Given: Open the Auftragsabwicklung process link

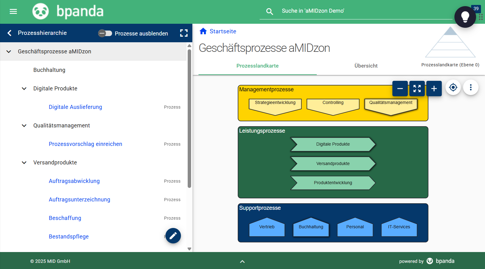Looking at the screenshot, I should [x=74, y=181].
